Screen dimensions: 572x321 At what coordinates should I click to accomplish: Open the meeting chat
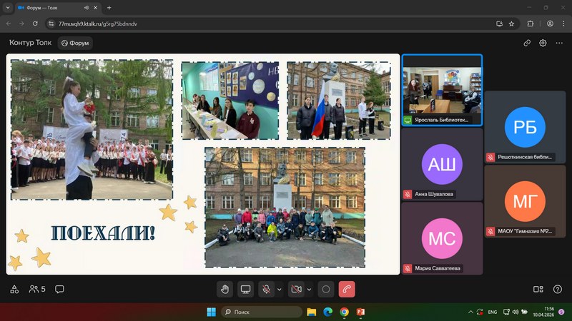pyautogui.click(x=59, y=289)
